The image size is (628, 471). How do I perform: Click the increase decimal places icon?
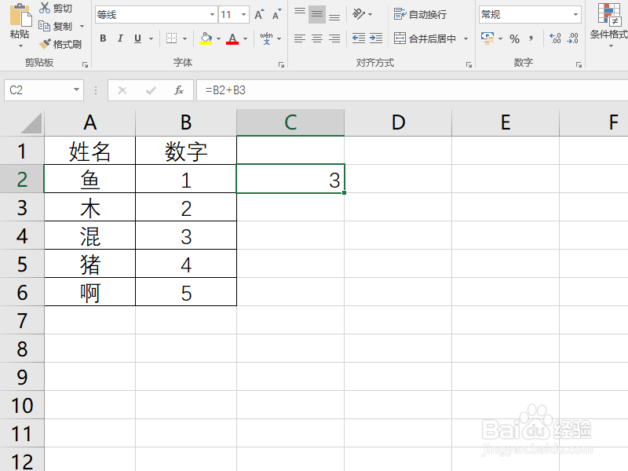(x=555, y=38)
